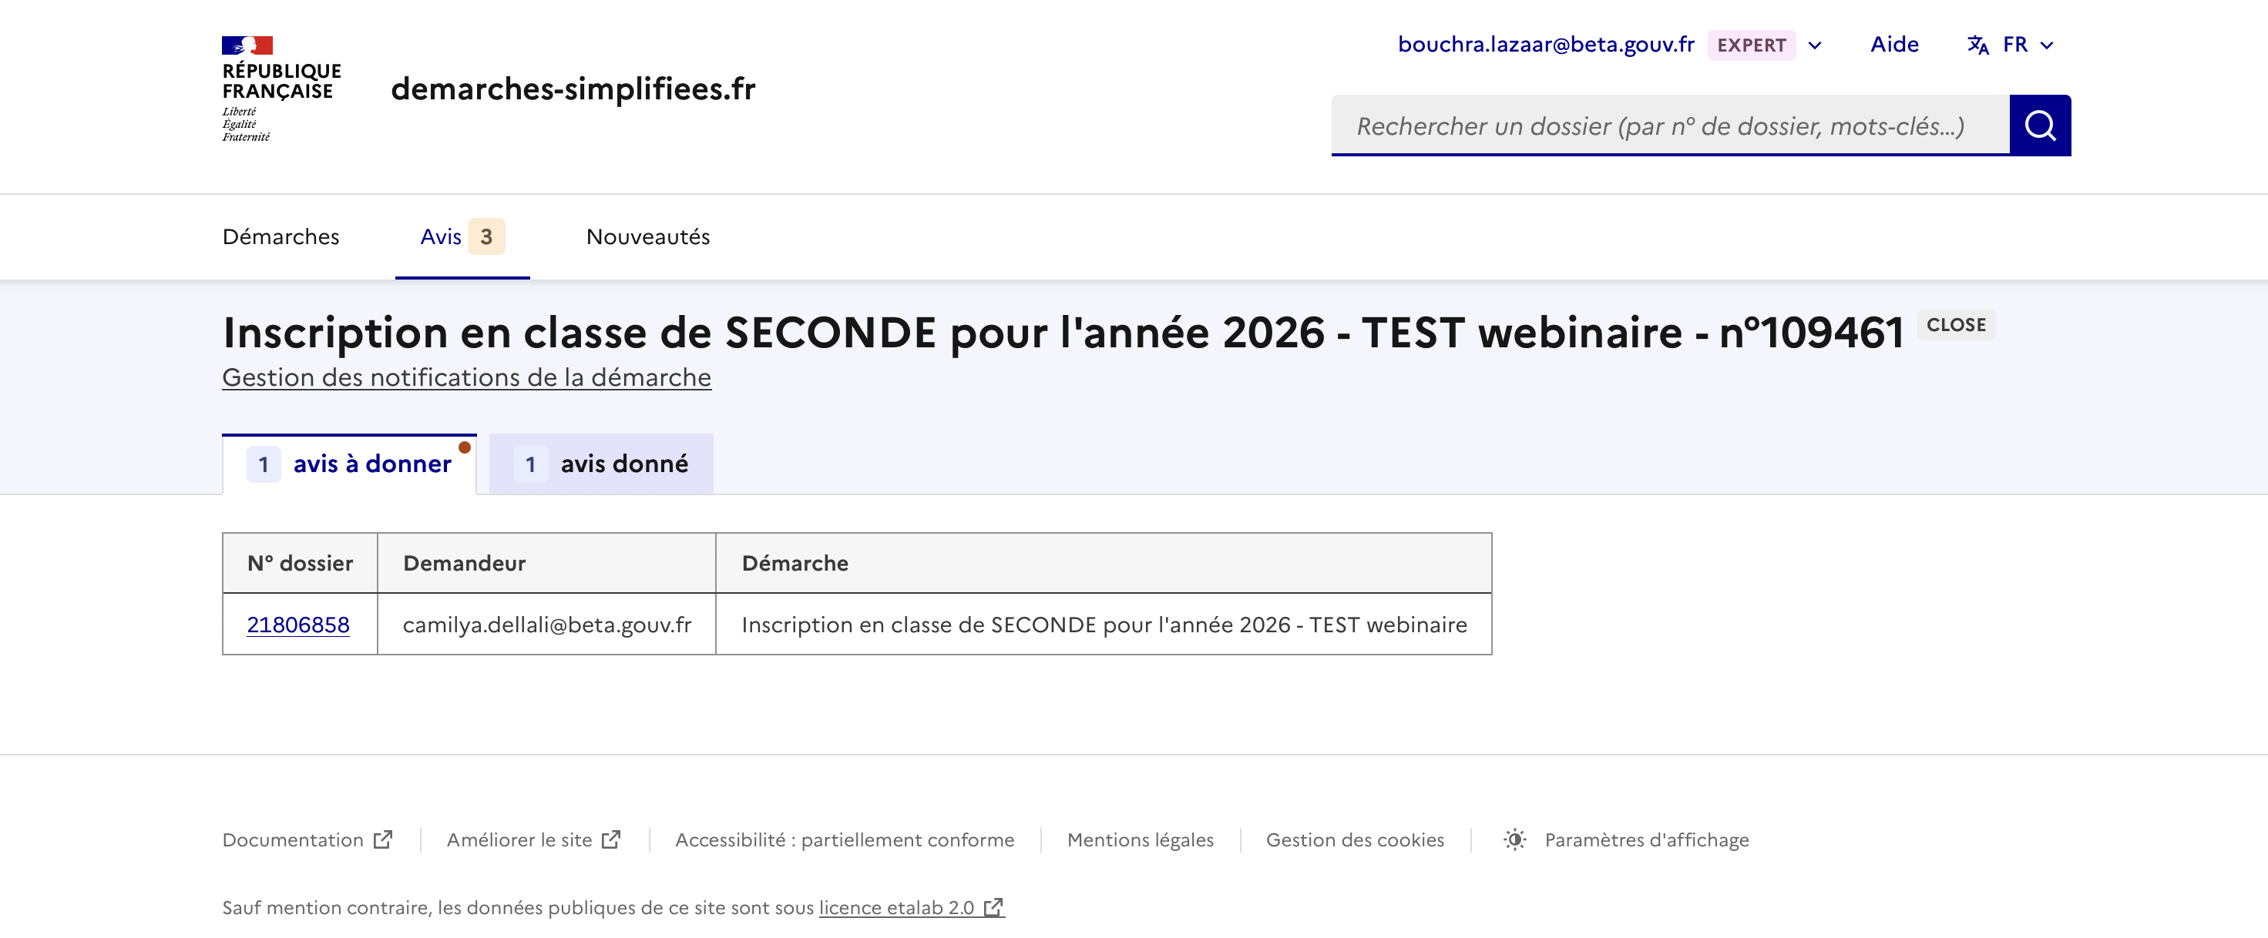
Task: Click the sun display settings icon
Action: (1514, 839)
